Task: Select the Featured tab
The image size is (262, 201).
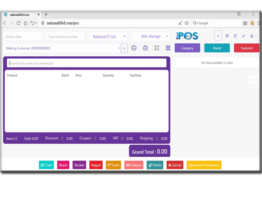Action: (x=247, y=48)
